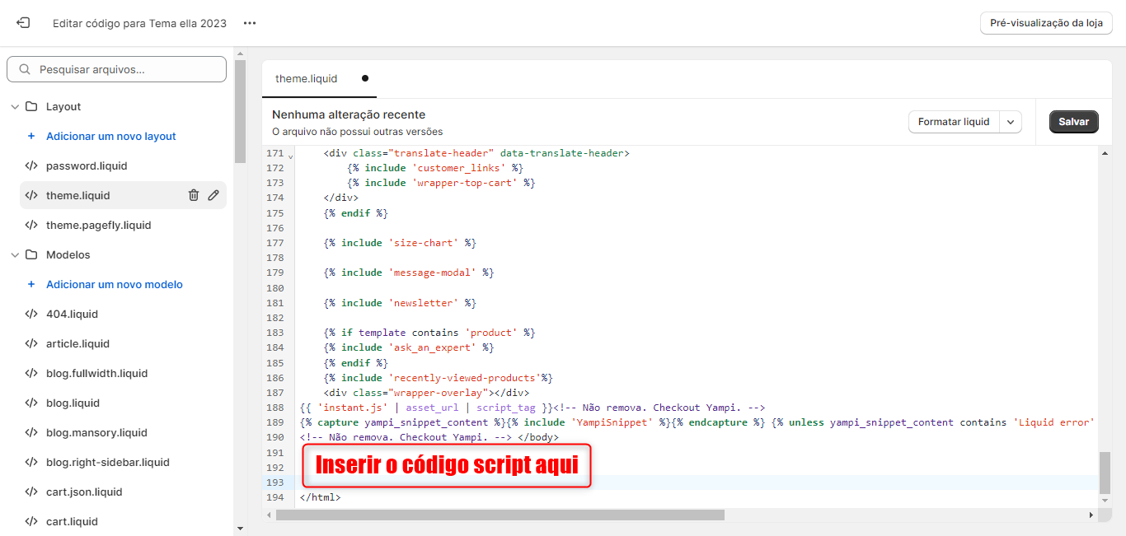Click line number 180 in the gutter
1126x536 pixels.
274,288
